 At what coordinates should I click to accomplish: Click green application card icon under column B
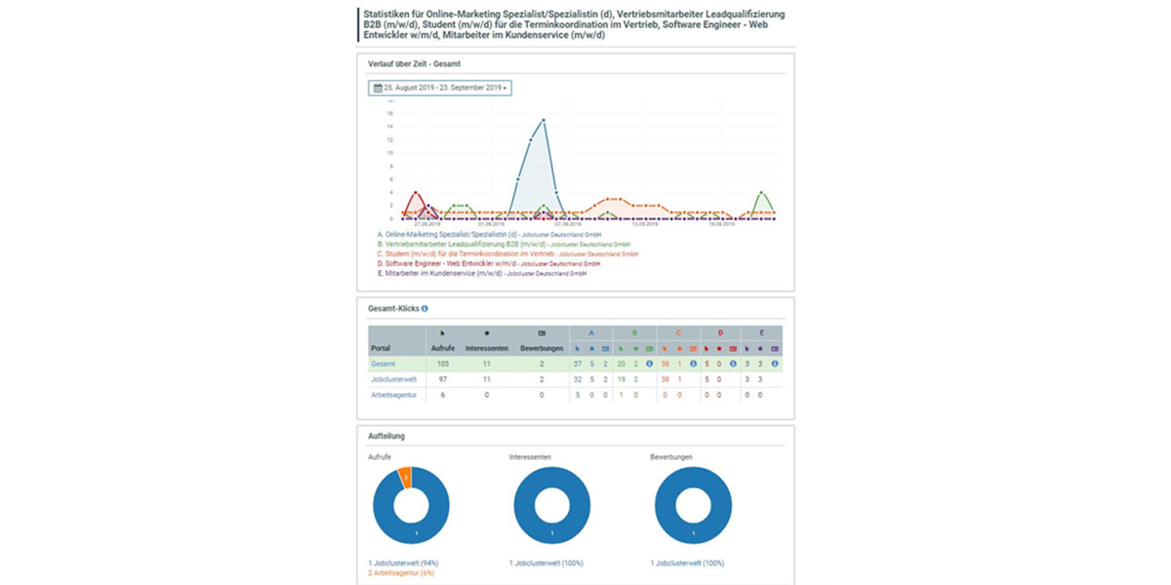pyautogui.click(x=650, y=348)
